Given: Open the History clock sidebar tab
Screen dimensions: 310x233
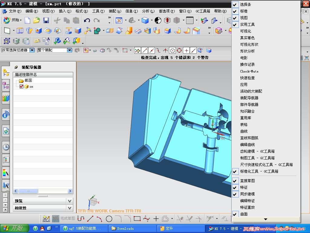Looking at the screenshot, I should point(6,147).
